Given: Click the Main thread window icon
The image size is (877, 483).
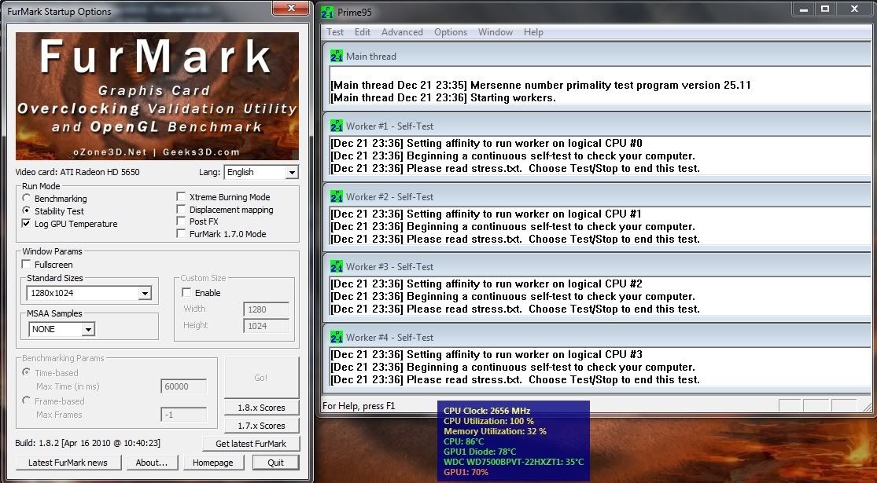Looking at the screenshot, I should coord(337,57).
